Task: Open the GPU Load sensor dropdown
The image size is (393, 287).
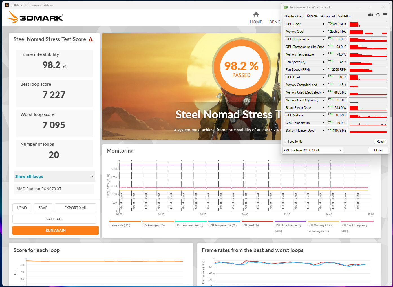Action: (323, 77)
